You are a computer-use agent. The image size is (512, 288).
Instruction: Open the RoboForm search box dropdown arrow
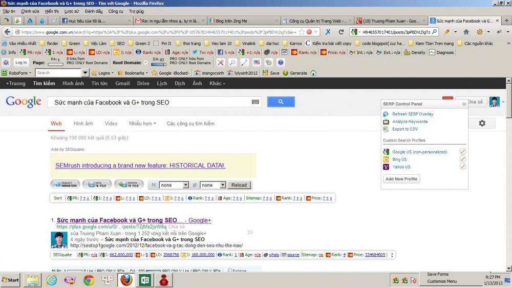pyautogui.click(x=85, y=73)
